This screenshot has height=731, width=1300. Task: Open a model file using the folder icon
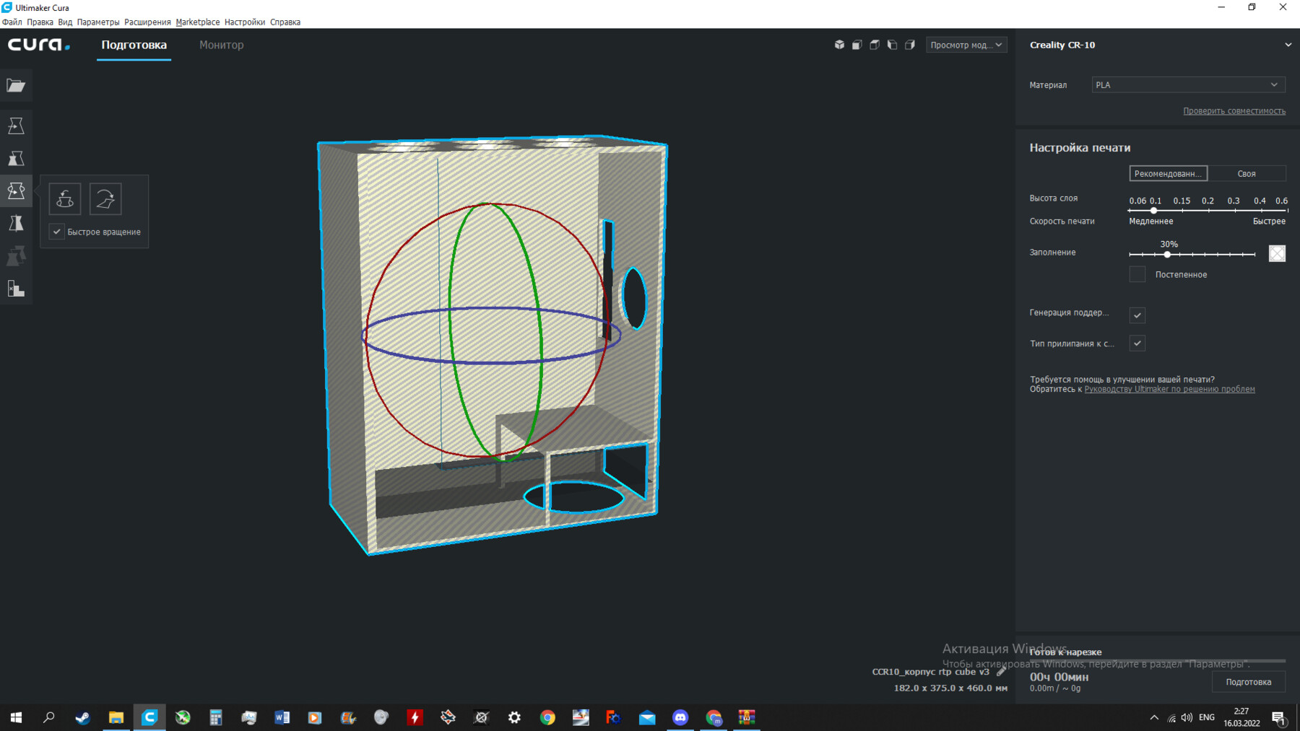[16, 85]
